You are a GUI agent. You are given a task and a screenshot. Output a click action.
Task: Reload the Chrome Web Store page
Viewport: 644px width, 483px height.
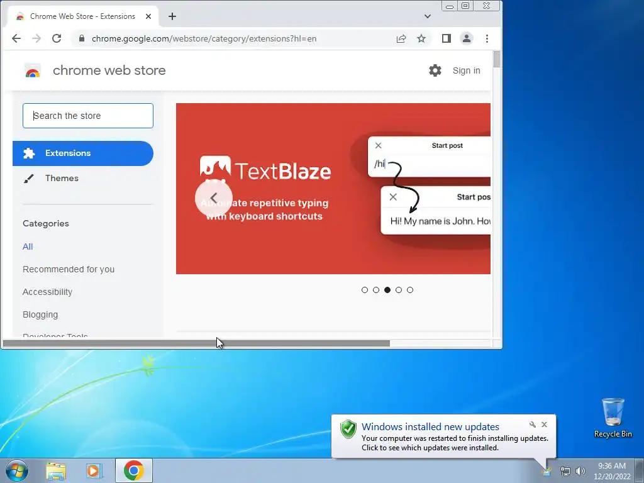[x=57, y=38]
